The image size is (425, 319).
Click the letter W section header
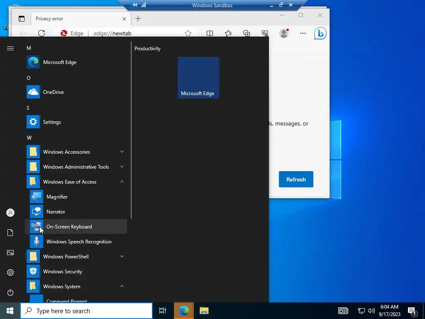point(29,138)
